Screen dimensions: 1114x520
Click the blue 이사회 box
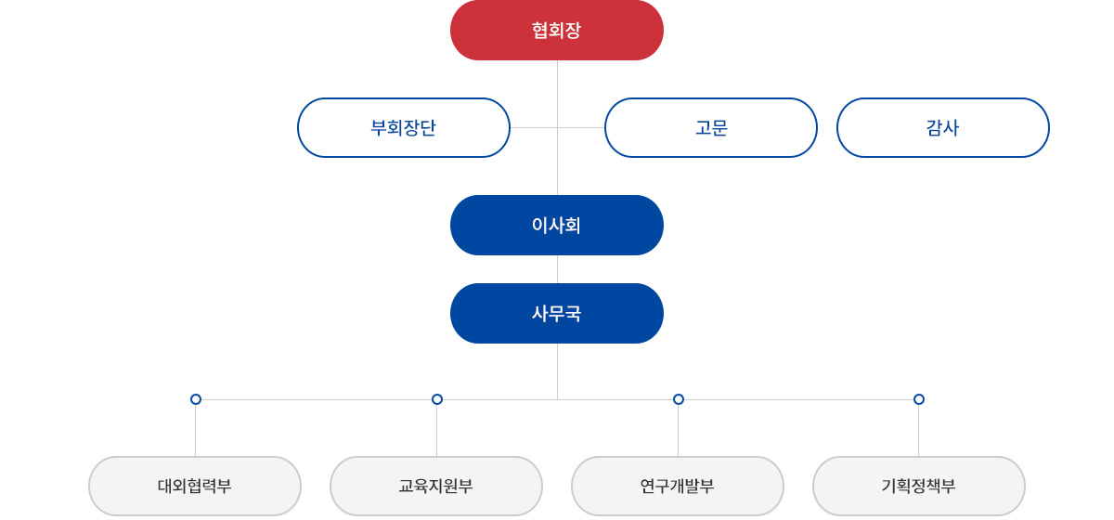pyautogui.click(x=557, y=225)
